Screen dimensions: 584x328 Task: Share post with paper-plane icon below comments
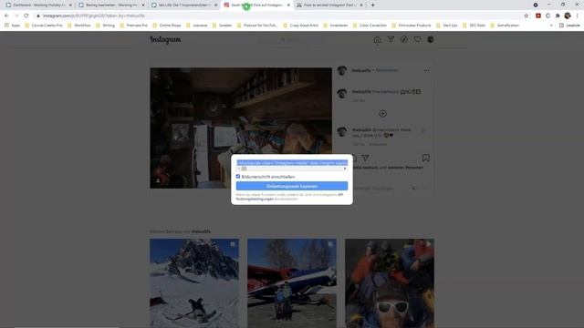pos(365,158)
